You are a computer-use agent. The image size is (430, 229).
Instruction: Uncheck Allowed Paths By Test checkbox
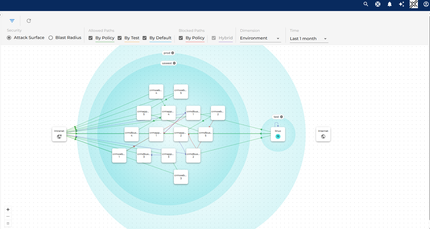120,38
